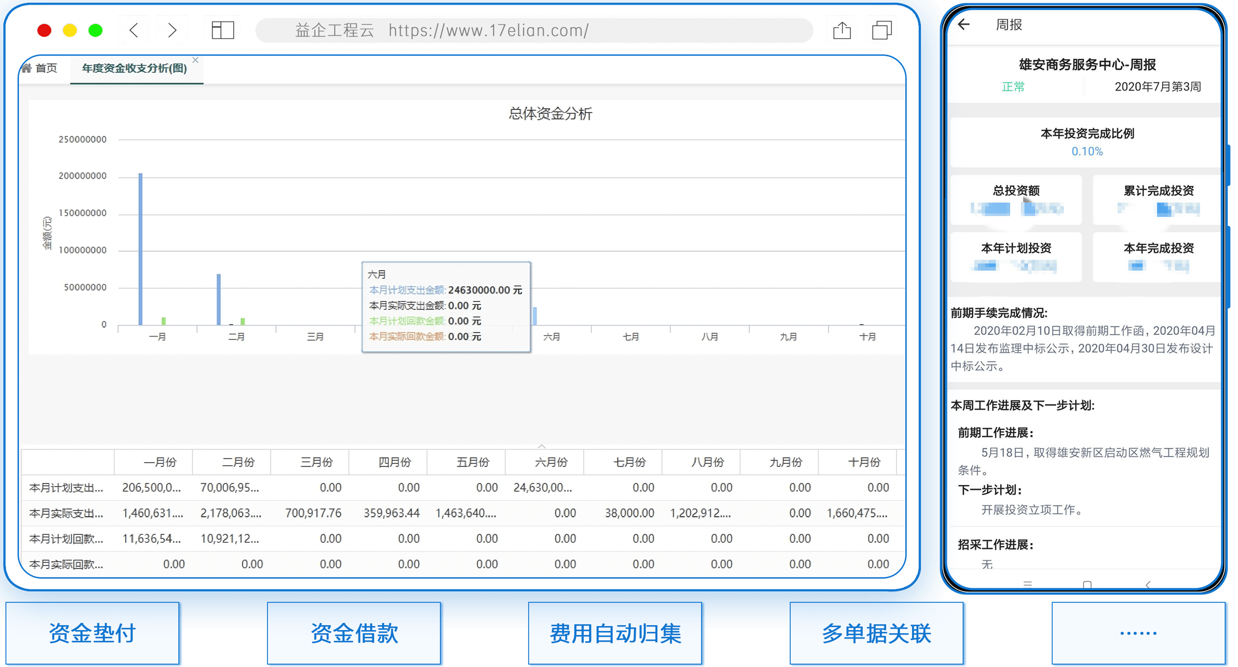Tap the phone's square home icon
The height and width of the screenshot is (667, 1238).
pos(1087,584)
